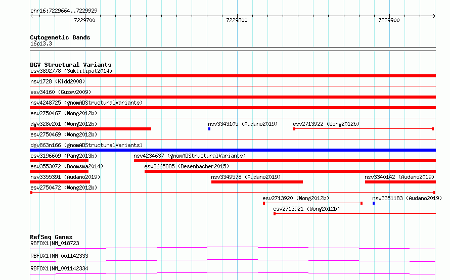Screen dimensions: 450x280
Task: Select the nsv1728 (Kidd2008) variant label
Action: pos(58,81)
